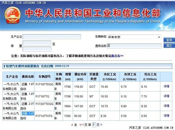175x130 pixels.
Task: Click the 额定功率 (kW) column header
Action: (x=80, y=77)
